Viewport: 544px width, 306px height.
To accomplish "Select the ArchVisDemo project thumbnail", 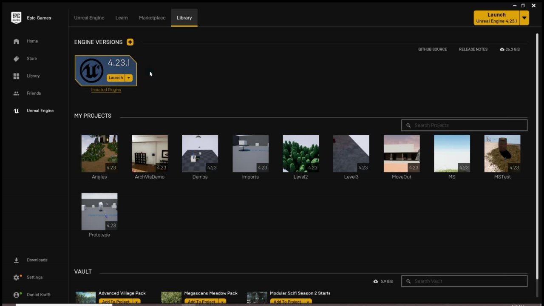I will [x=150, y=153].
